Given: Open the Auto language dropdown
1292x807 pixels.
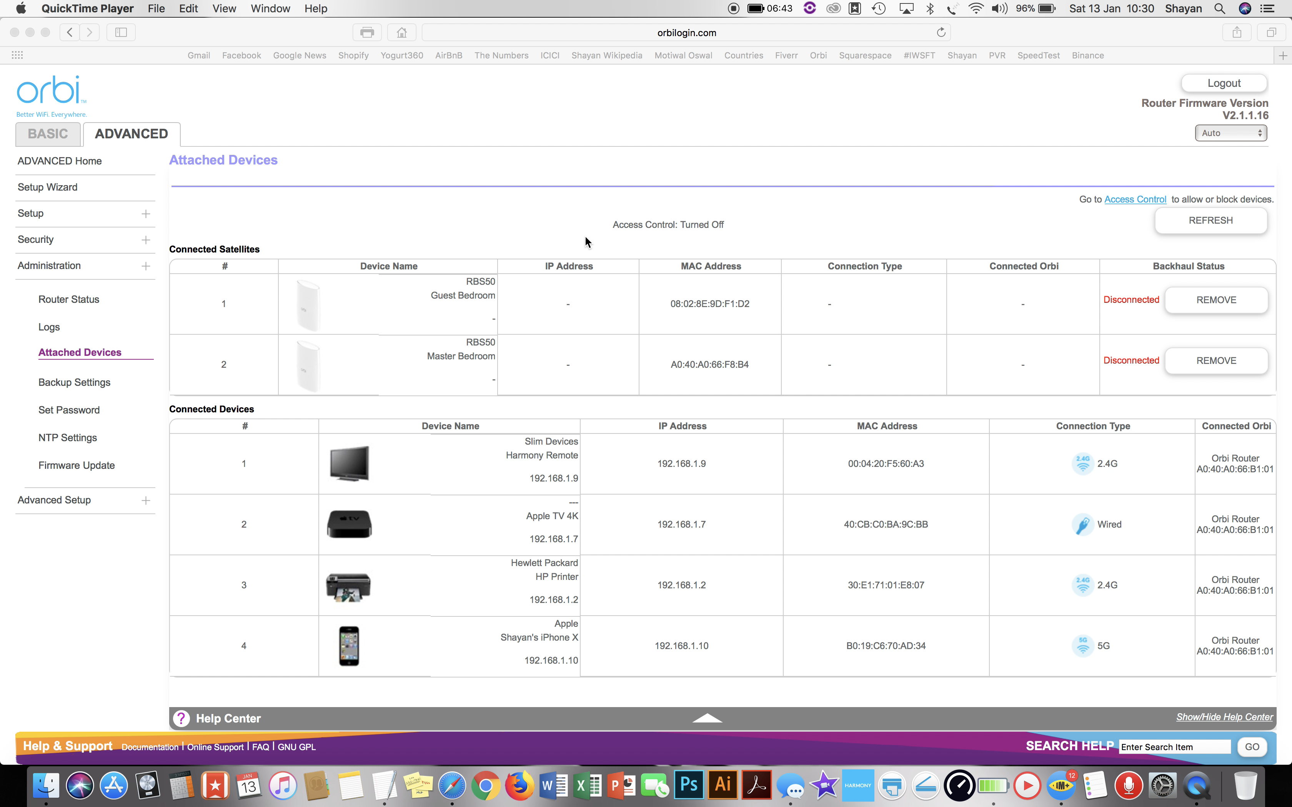Looking at the screenshot, I should pyautogui.click(x=1230, y=133).
